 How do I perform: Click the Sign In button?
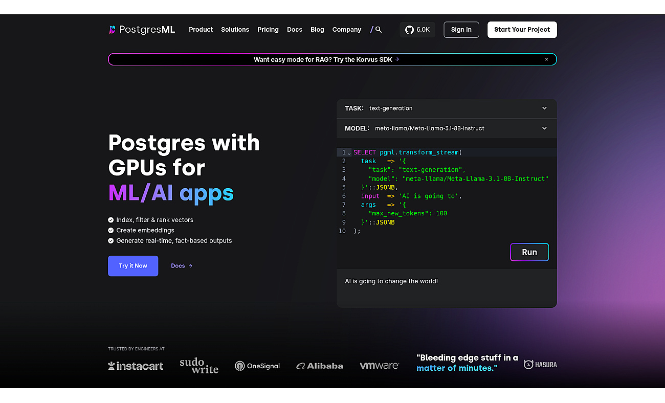pos(461,30)
